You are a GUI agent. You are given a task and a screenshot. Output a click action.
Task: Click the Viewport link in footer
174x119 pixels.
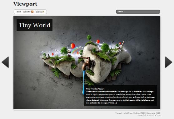119,113
